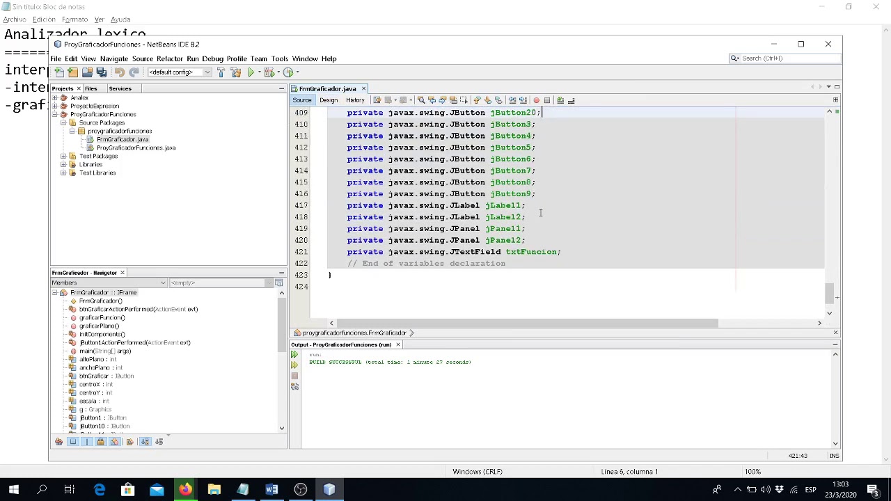The image size is (891, 501).
Task: Open the Run Project dropdown arrow
Action: [x=258, y=72]
